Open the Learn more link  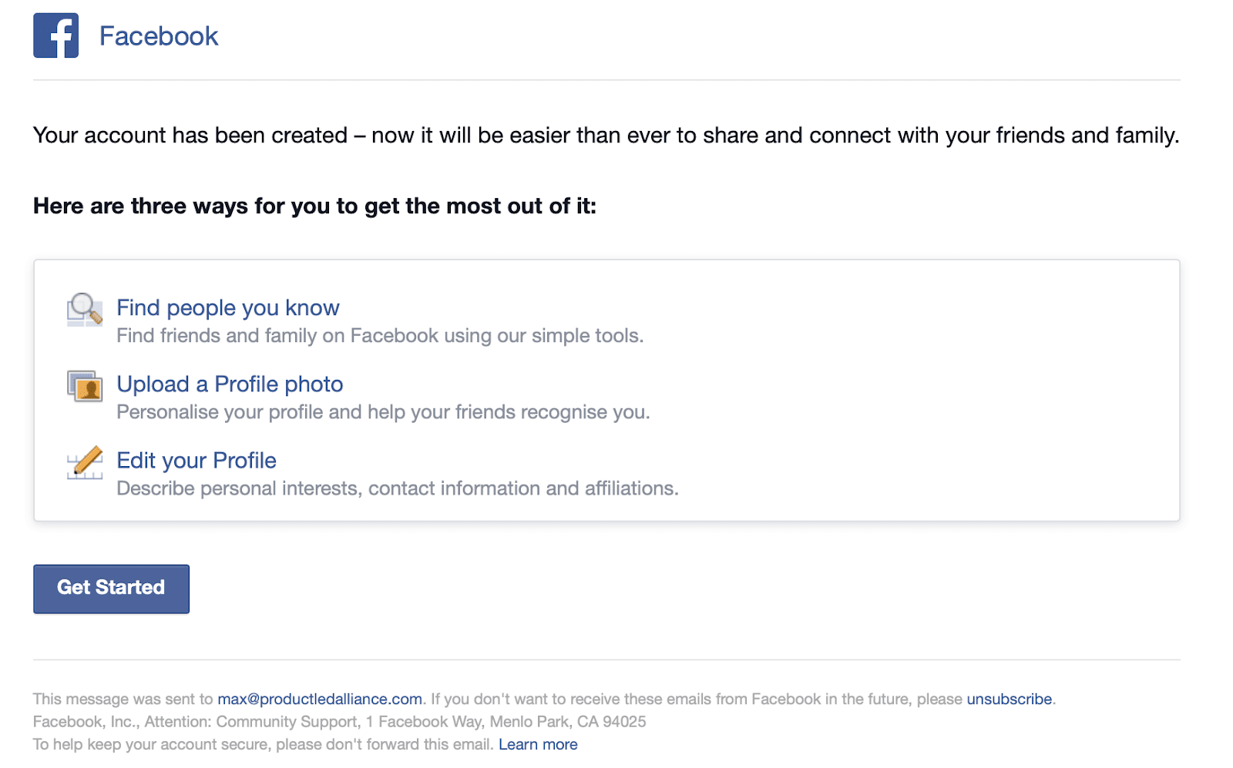click(x=538, y=744)
